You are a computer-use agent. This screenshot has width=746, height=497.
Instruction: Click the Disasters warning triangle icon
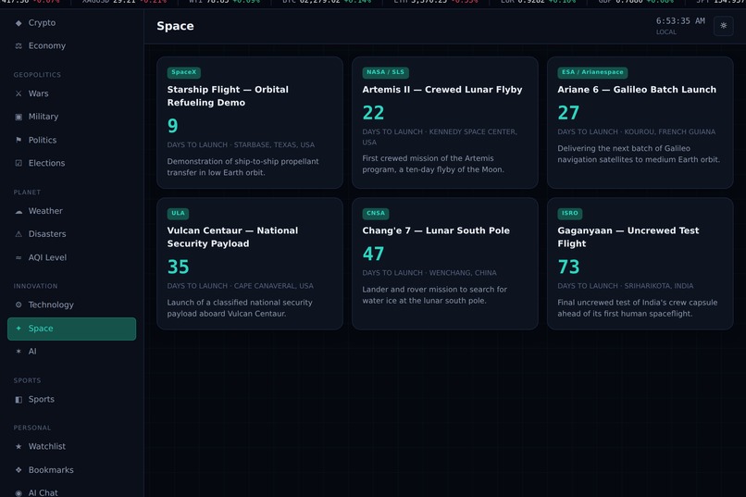point(19,234)
